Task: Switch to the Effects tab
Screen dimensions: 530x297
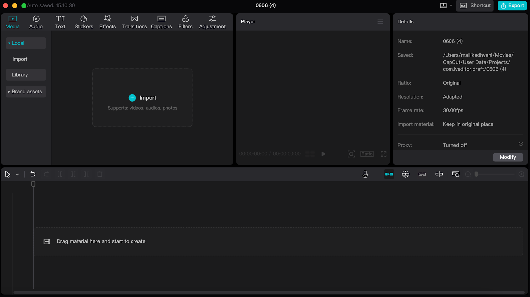Action: click(107, 22)
